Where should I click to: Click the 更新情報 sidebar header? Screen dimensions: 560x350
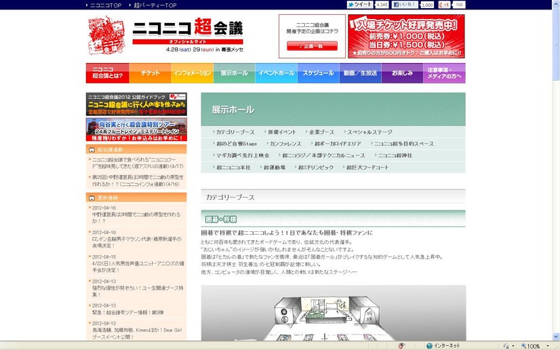tap(136, 197)
